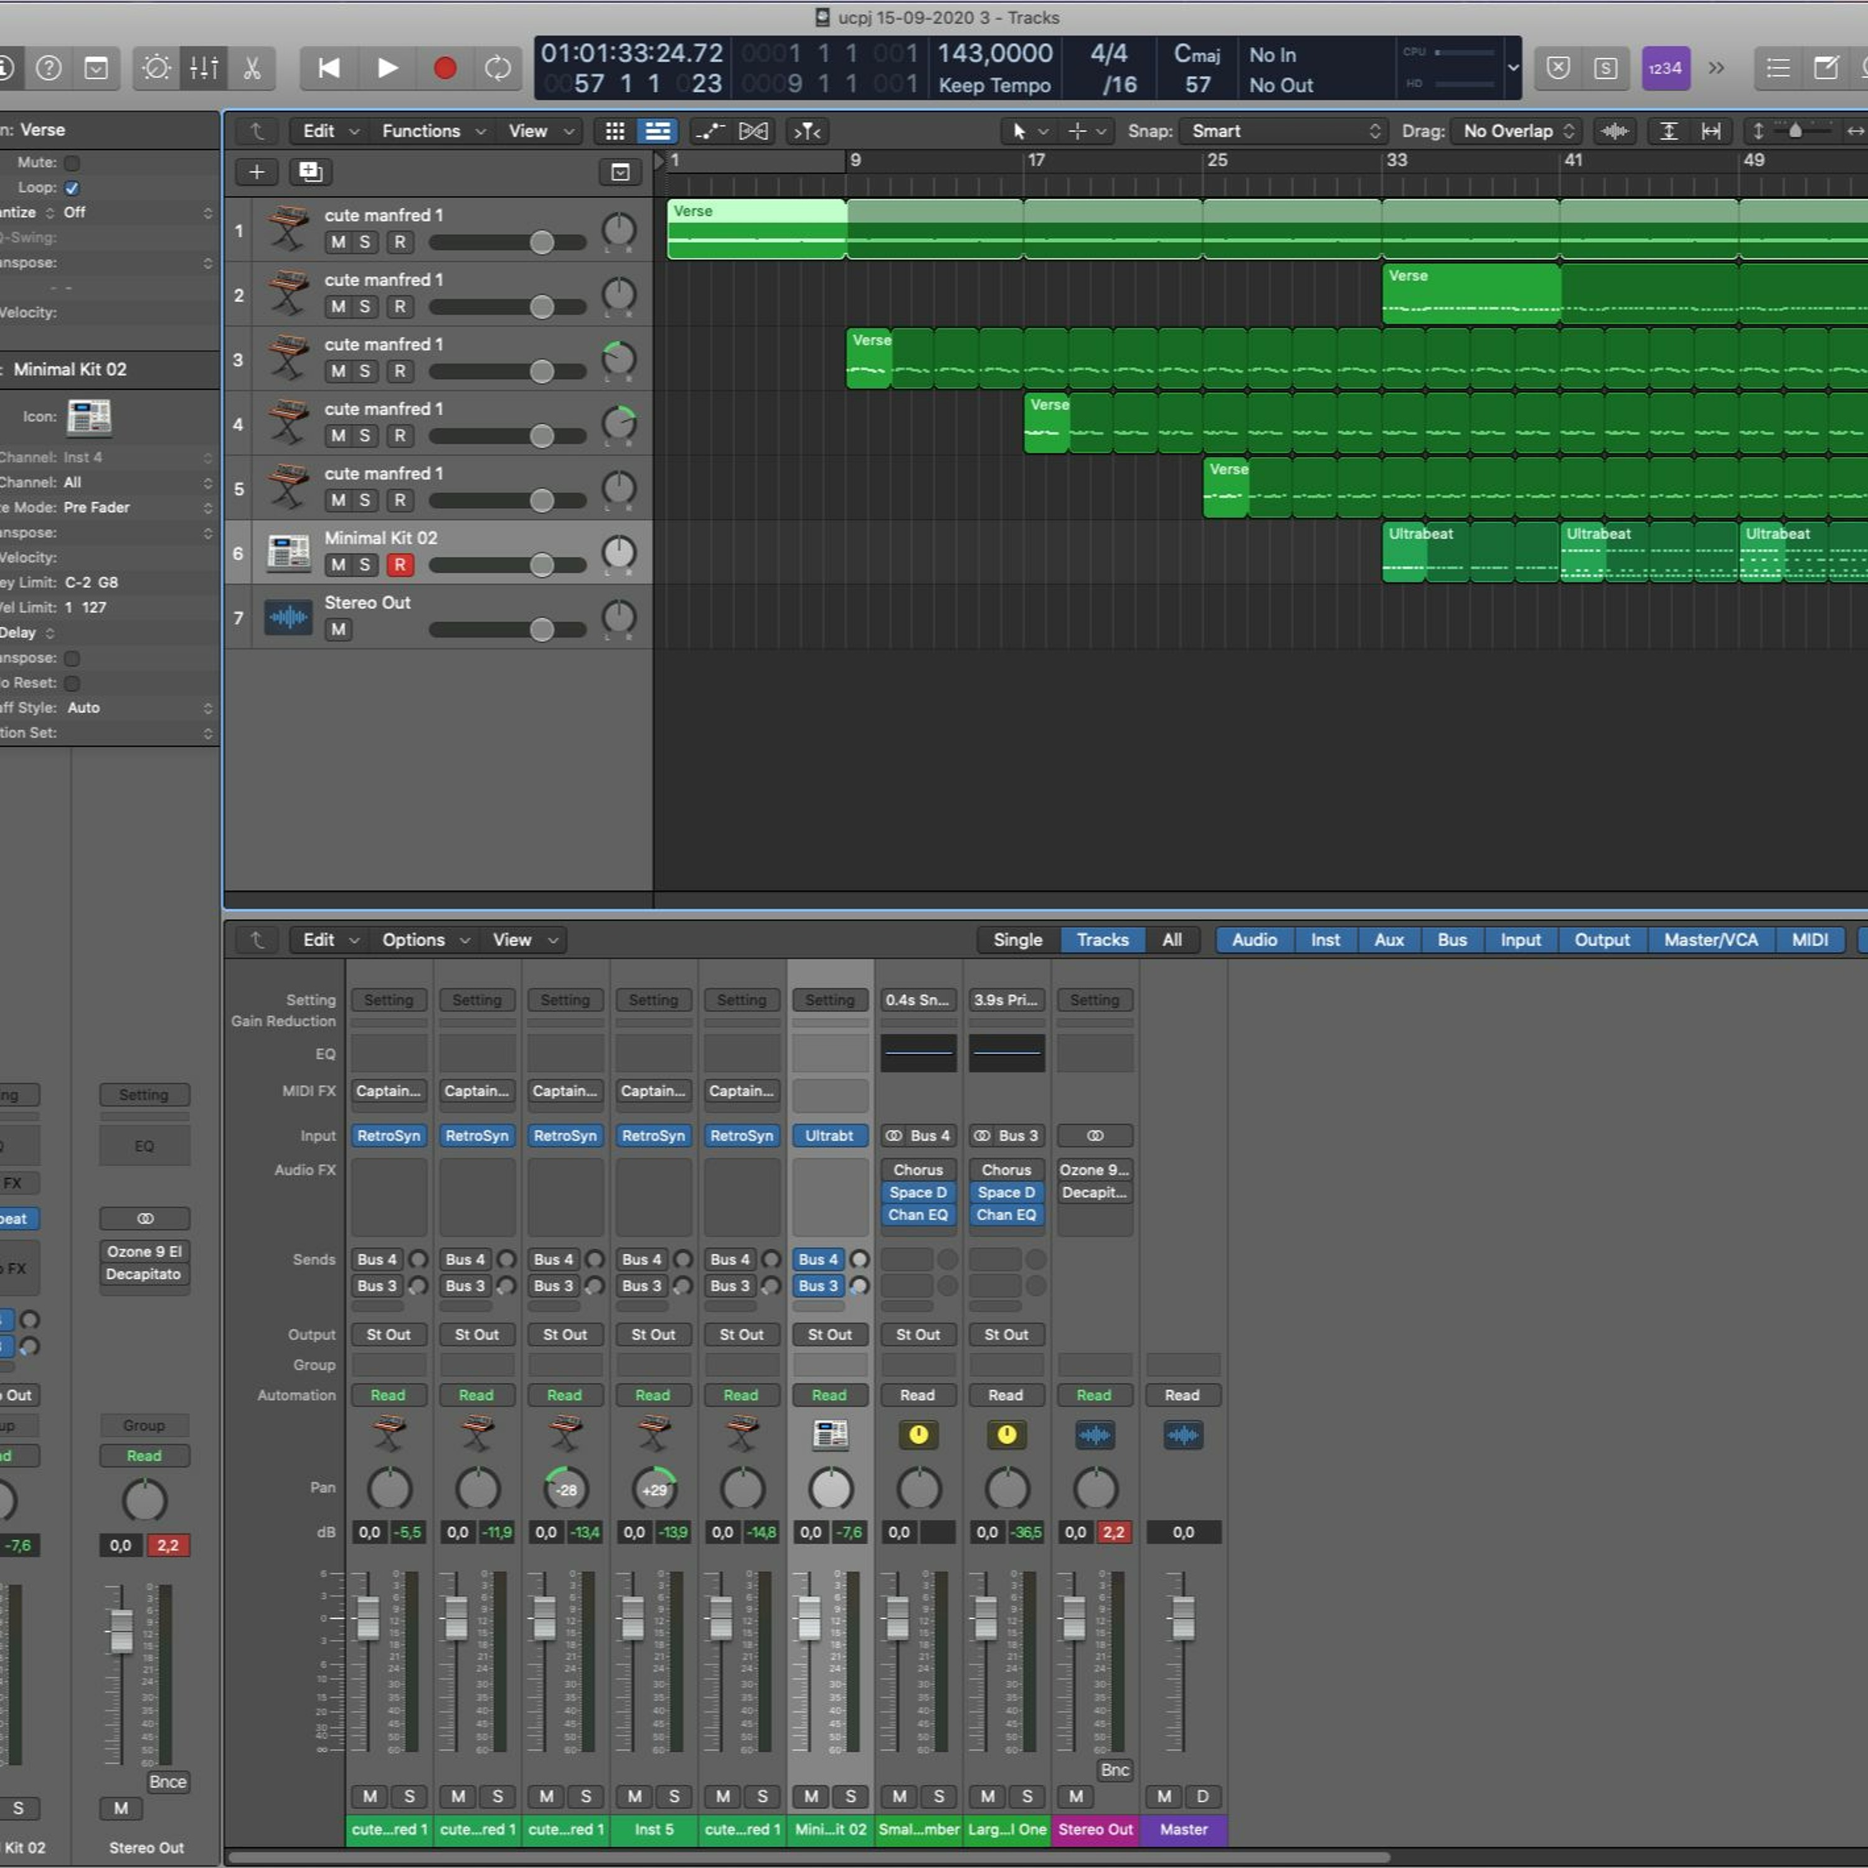
Task: Toggle the Cycle mode button
Action: pyautogui.click(x=498, y=68)
